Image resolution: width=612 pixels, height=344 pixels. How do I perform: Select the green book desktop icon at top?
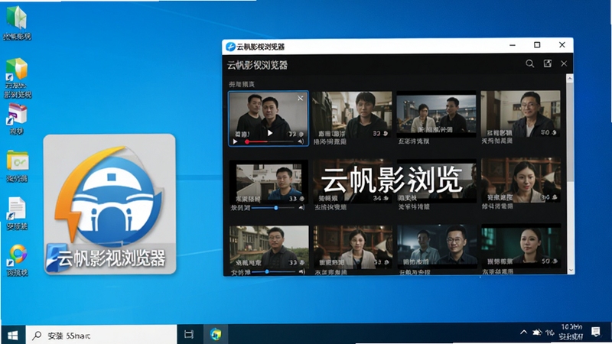(x=17, y=23)
